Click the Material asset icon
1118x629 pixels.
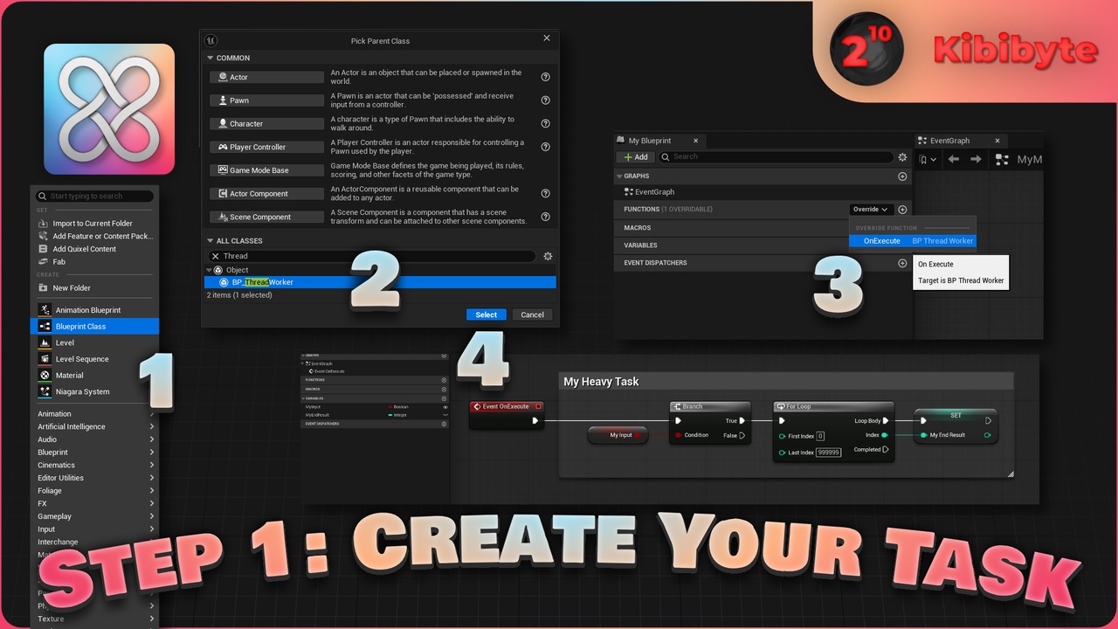(x=45, y=375)
